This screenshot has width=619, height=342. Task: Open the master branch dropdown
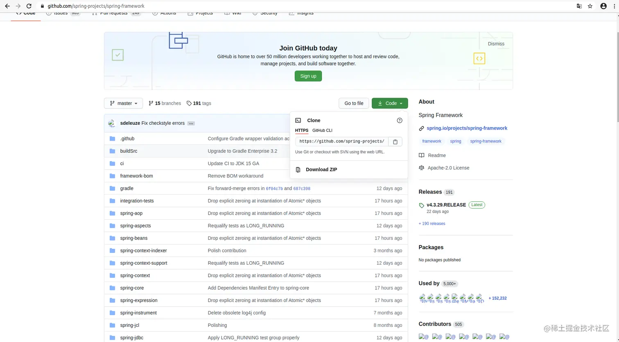[123, 103]
